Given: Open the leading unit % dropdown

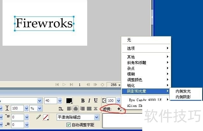Looking at the screenshot, I should click(x=40, y=108).
